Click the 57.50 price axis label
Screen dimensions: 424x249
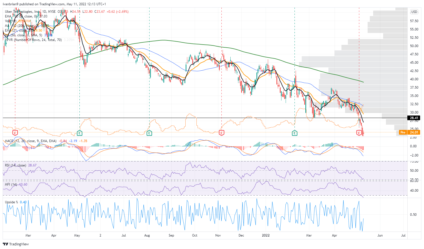click(414, 21)
